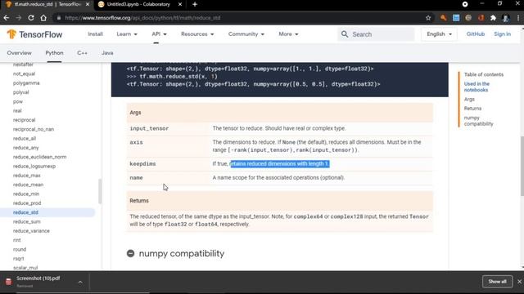Click the browser address bar URL

click(142, 18)
